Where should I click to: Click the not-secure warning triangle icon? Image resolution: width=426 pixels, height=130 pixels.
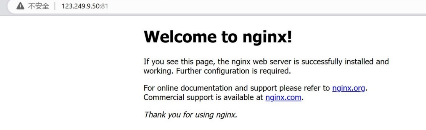(x=20, y=6)
